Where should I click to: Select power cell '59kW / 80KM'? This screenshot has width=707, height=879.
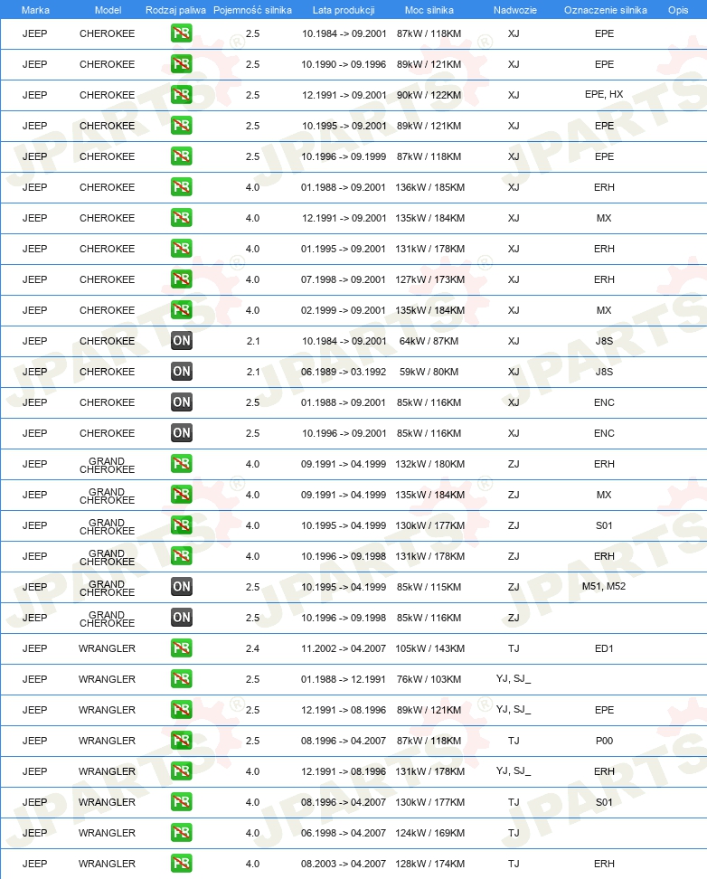coord(429,372)
